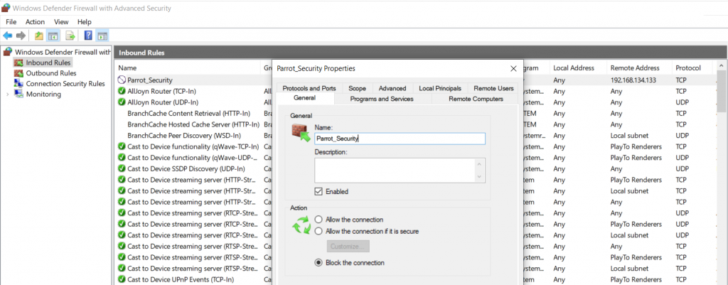The image size is (728, 285).
Task: Select Inbound Rules in the tree
Action: [48, 63]
